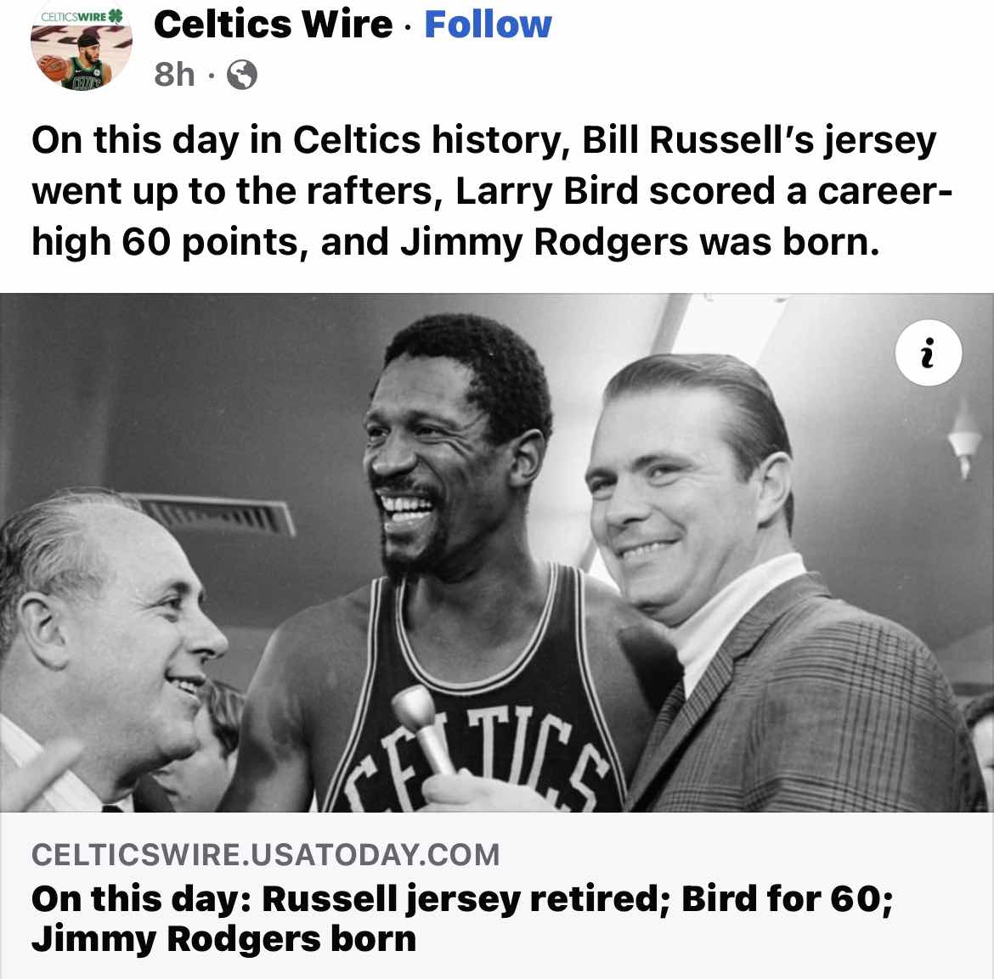Click the shamrock logo in the avatar
Screen dimensions: 994x979
(x=115, y=16)
